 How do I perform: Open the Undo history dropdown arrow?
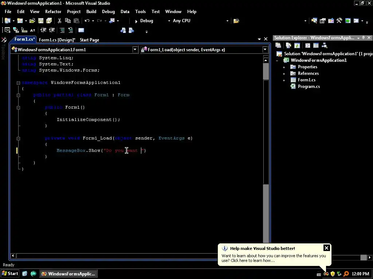[x=93, y=21]
